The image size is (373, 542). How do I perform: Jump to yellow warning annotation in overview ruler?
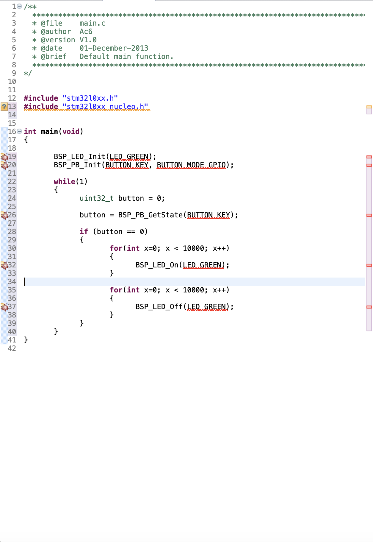click(x=369, y=107)
